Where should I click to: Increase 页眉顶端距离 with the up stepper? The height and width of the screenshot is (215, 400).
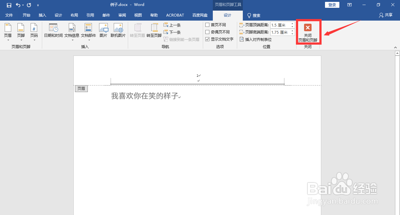[292, 23]
